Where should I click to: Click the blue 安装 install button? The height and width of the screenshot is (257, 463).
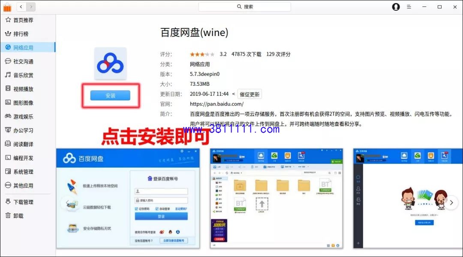click(110, 95)
